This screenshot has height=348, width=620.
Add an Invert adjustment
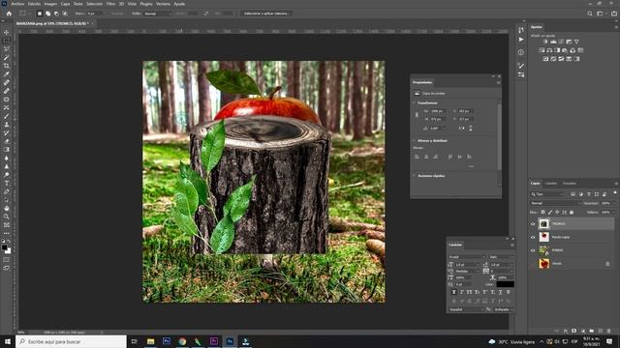point(545,59)
